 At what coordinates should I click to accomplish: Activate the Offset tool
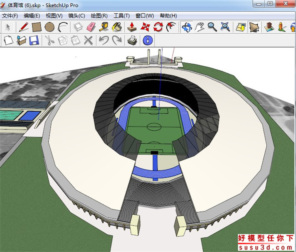pos(171,27)
